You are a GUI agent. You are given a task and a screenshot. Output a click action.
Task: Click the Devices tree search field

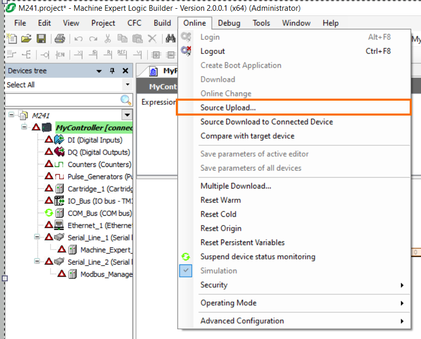62,100
